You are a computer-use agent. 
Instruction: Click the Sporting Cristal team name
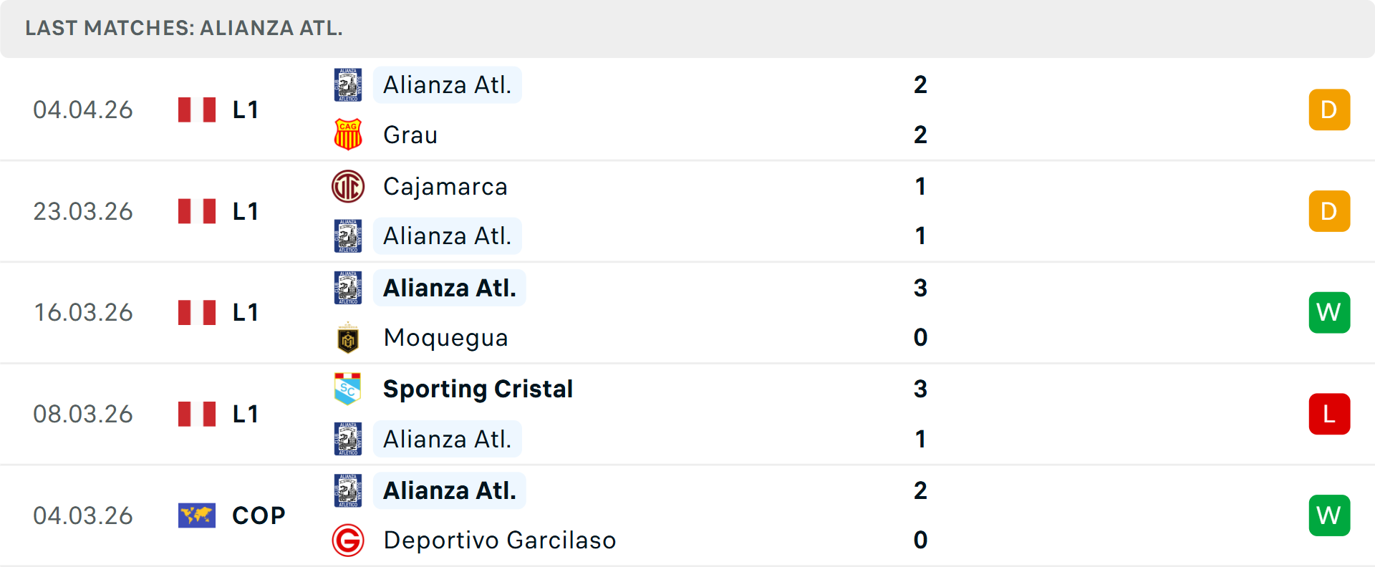(x=478, y=389)
